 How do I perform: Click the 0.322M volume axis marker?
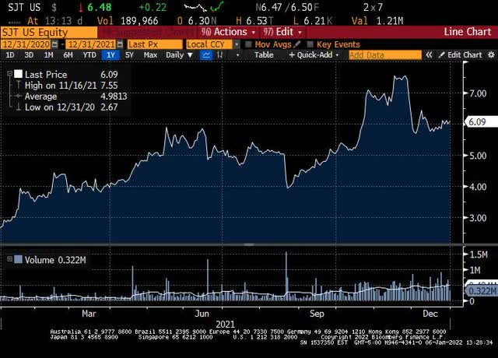482,291
